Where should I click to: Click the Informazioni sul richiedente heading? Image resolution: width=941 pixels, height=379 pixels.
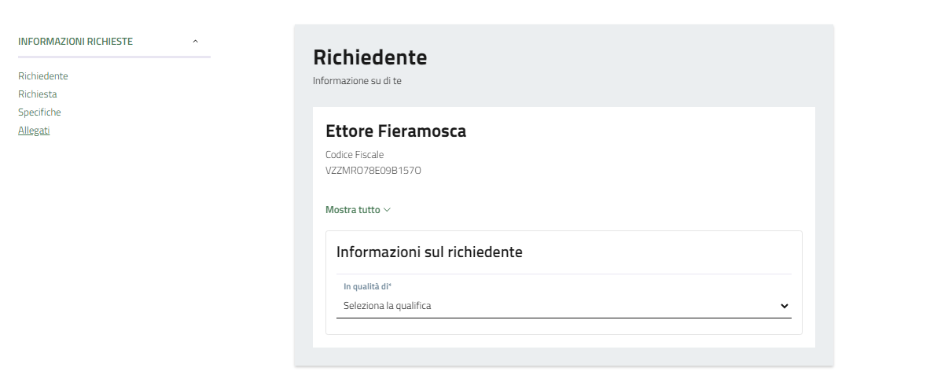point(429,252)
